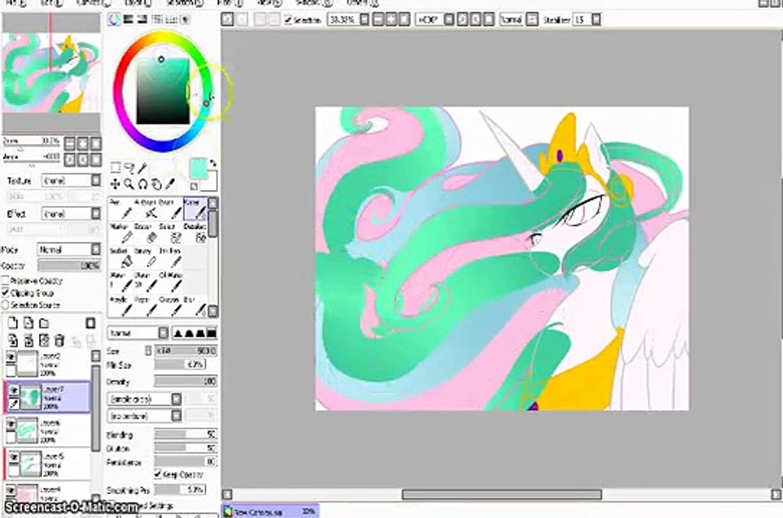The image size is (783, 518).
Task: Open the Effect dropdown
Action: coord(71,214)
